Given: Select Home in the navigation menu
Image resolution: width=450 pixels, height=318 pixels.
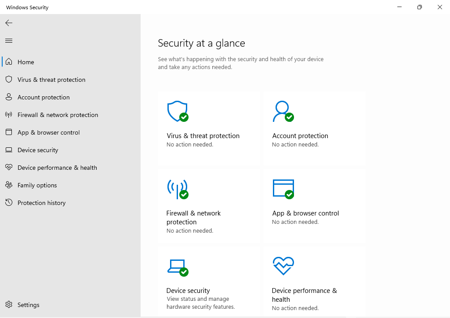Looking at the screenshot, I should tap(25, 62).
